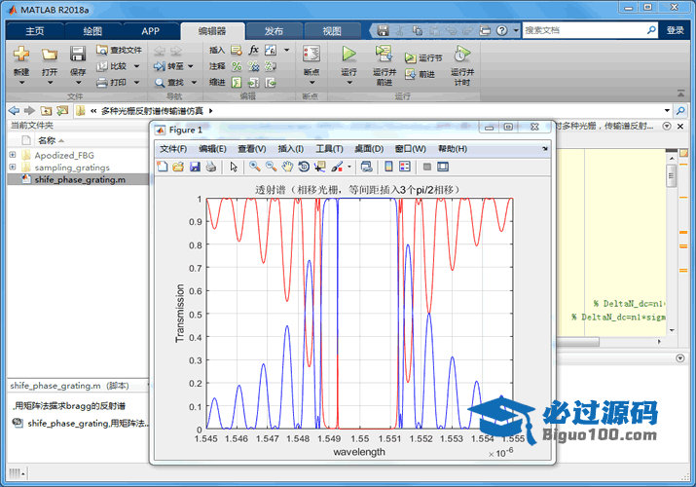Click the Find (查找) magnifier icon
Screen dimensions: 696x487
[160, 83]
